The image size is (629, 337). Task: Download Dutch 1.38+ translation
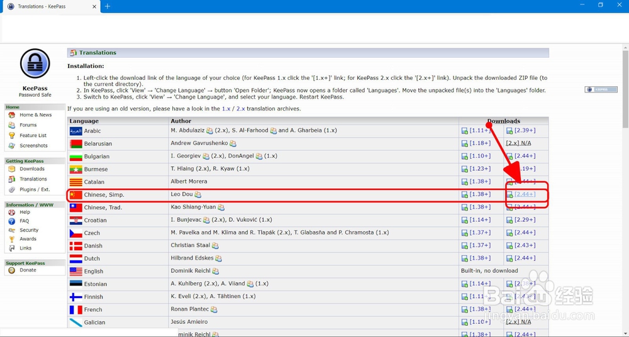(480, 258)
